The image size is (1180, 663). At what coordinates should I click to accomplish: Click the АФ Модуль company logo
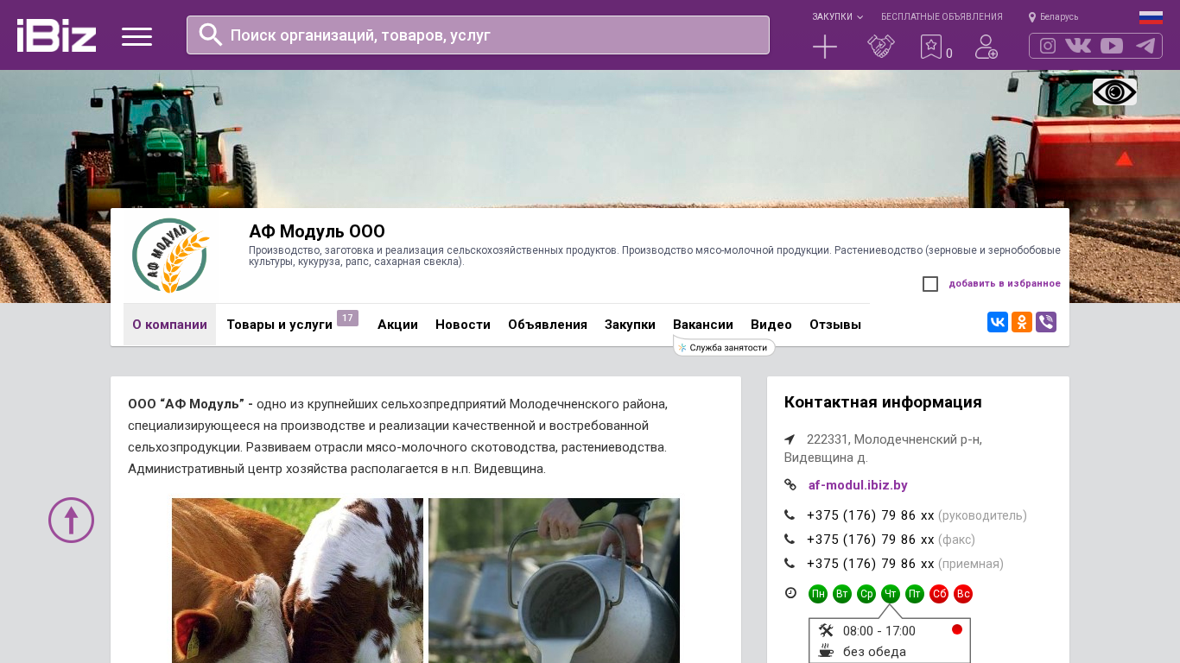pyautogui.click(x=170, y=256)
